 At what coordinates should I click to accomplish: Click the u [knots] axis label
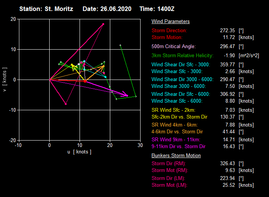(79, 152)
